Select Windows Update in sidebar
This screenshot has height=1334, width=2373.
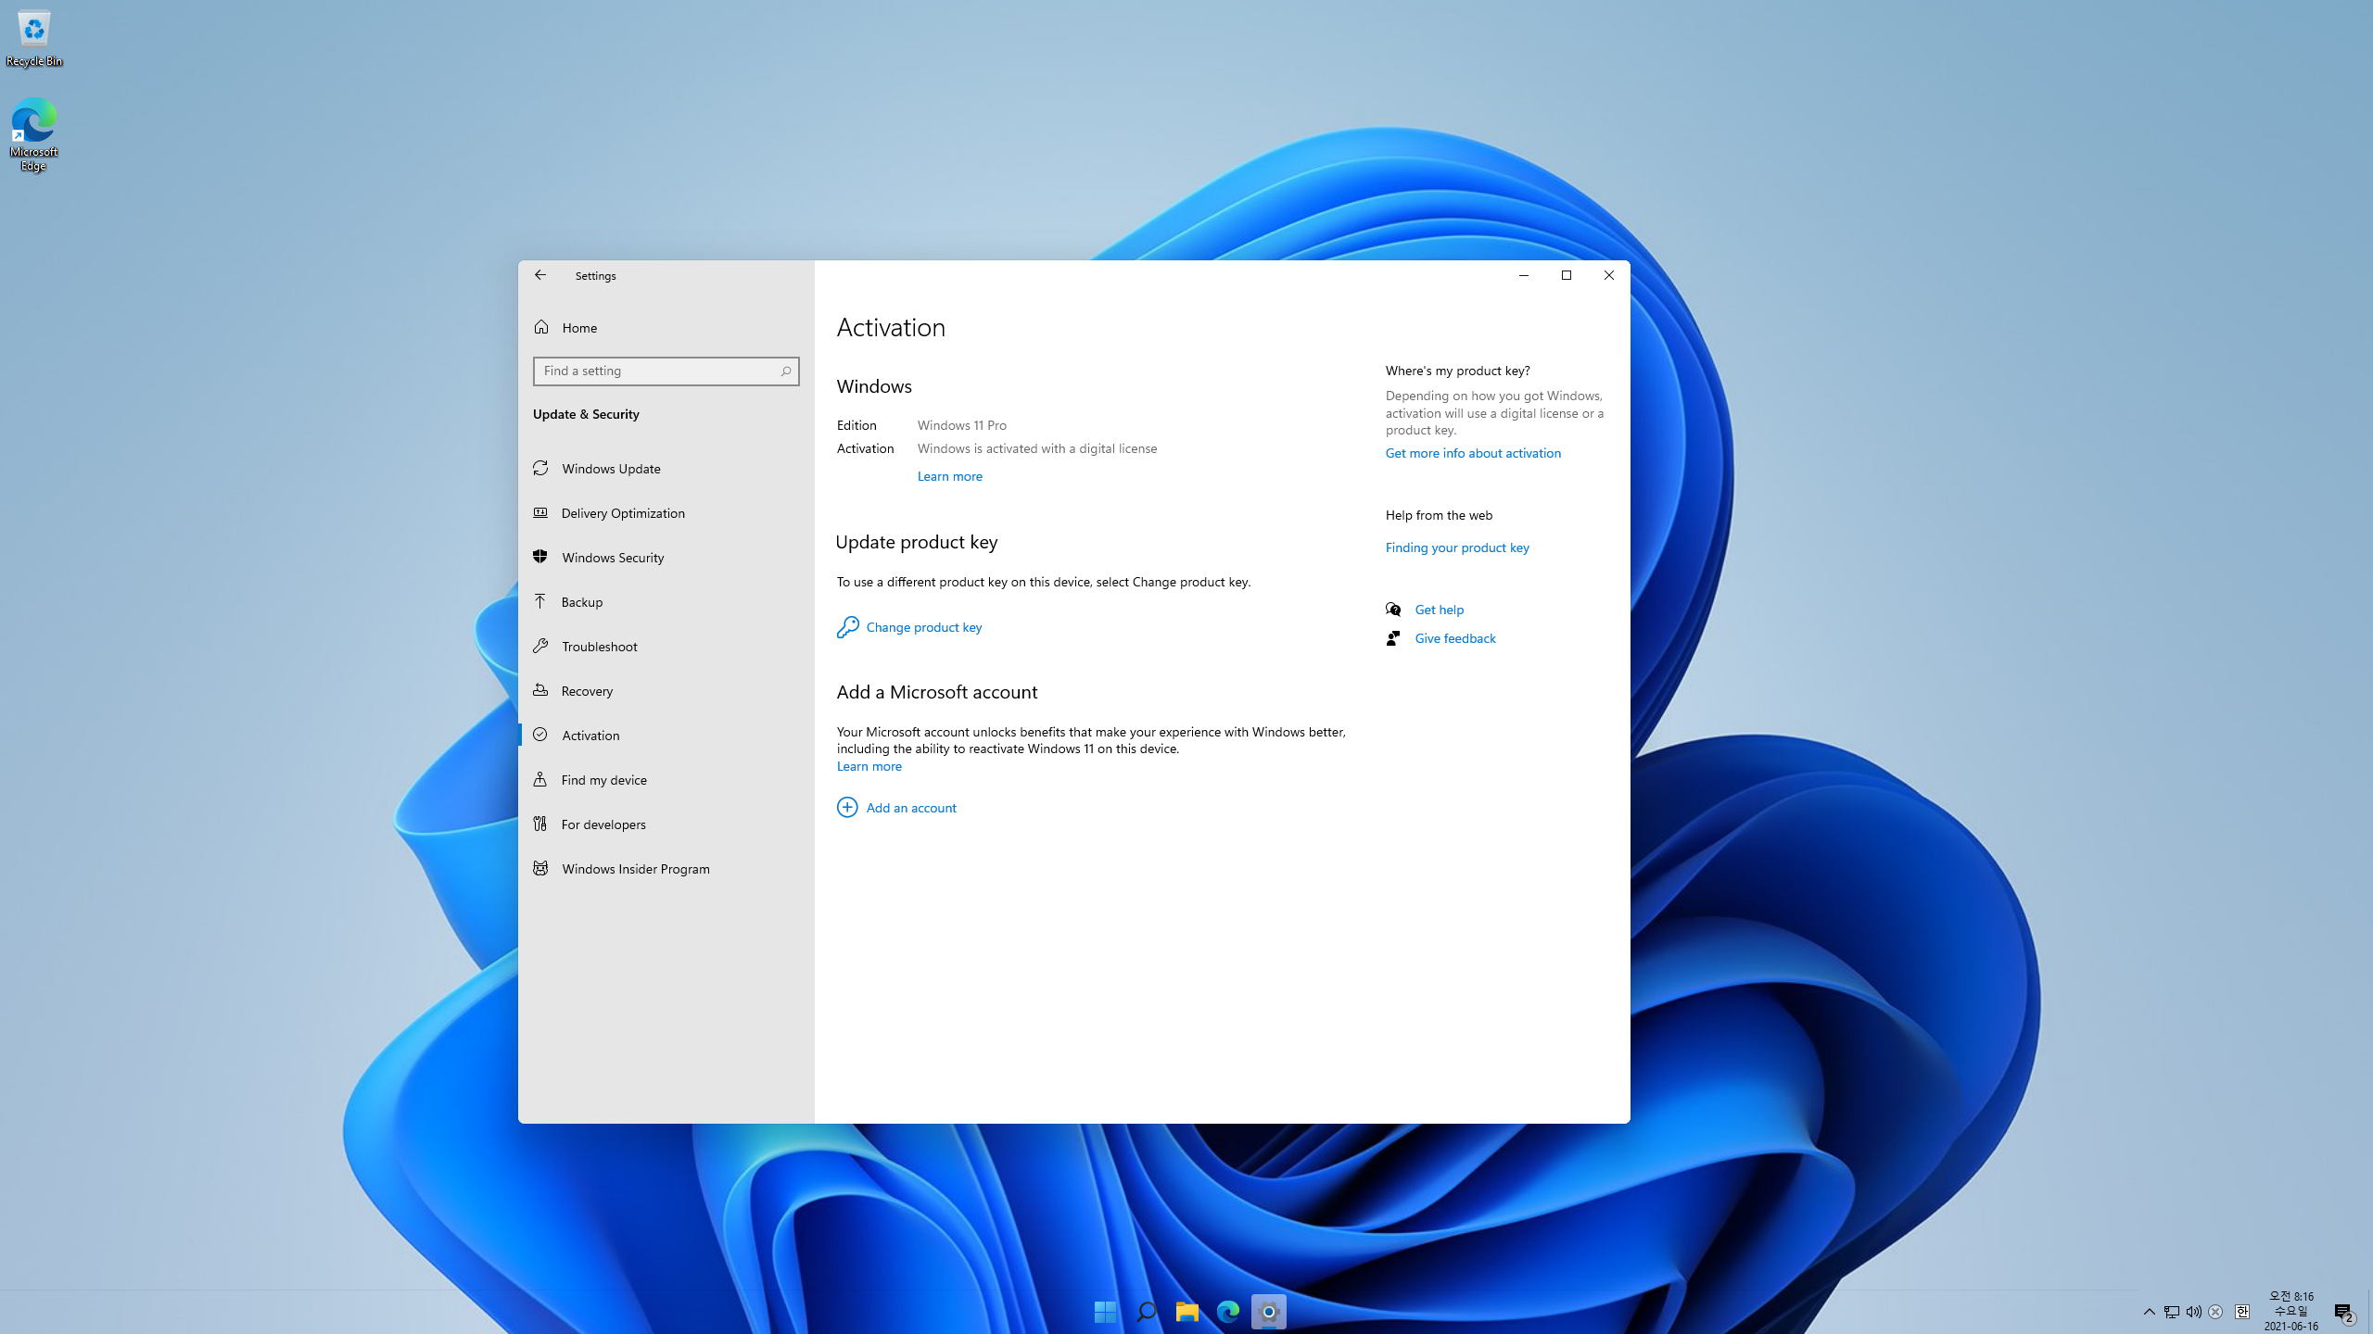tap(611, 469)
